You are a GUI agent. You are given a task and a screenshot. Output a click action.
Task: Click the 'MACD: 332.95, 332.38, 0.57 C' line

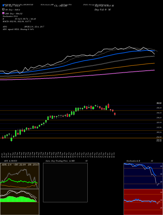pos(17,21)
